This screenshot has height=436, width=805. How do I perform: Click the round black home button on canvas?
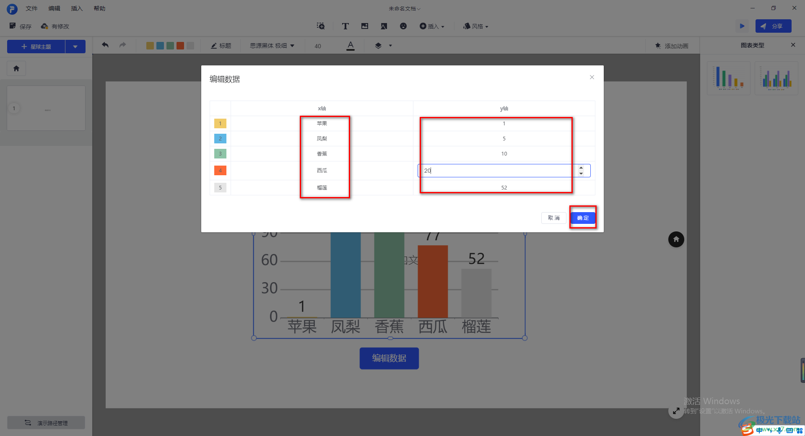coord(676,239)
